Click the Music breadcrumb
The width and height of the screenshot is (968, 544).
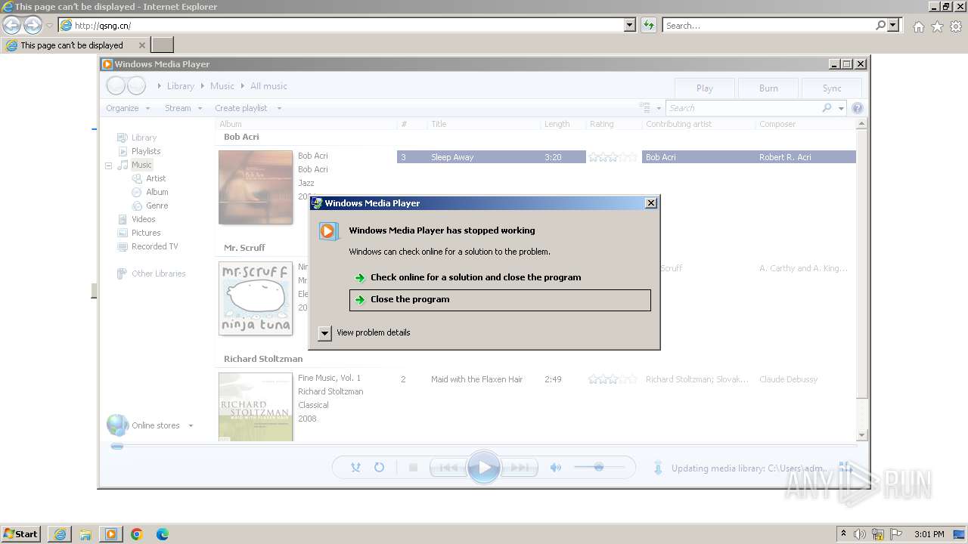pyautogui.click(x=222, y=86)
